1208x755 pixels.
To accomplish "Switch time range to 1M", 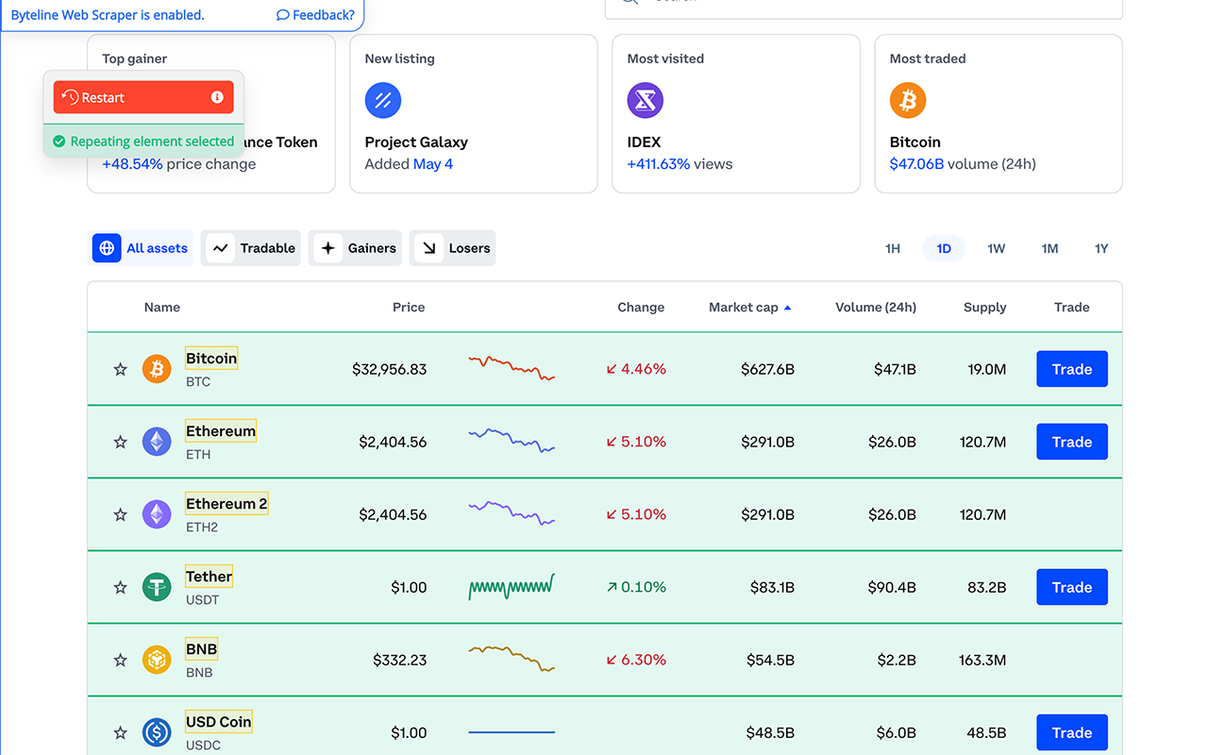I will pyautogui.click(x=1049, y=248).
